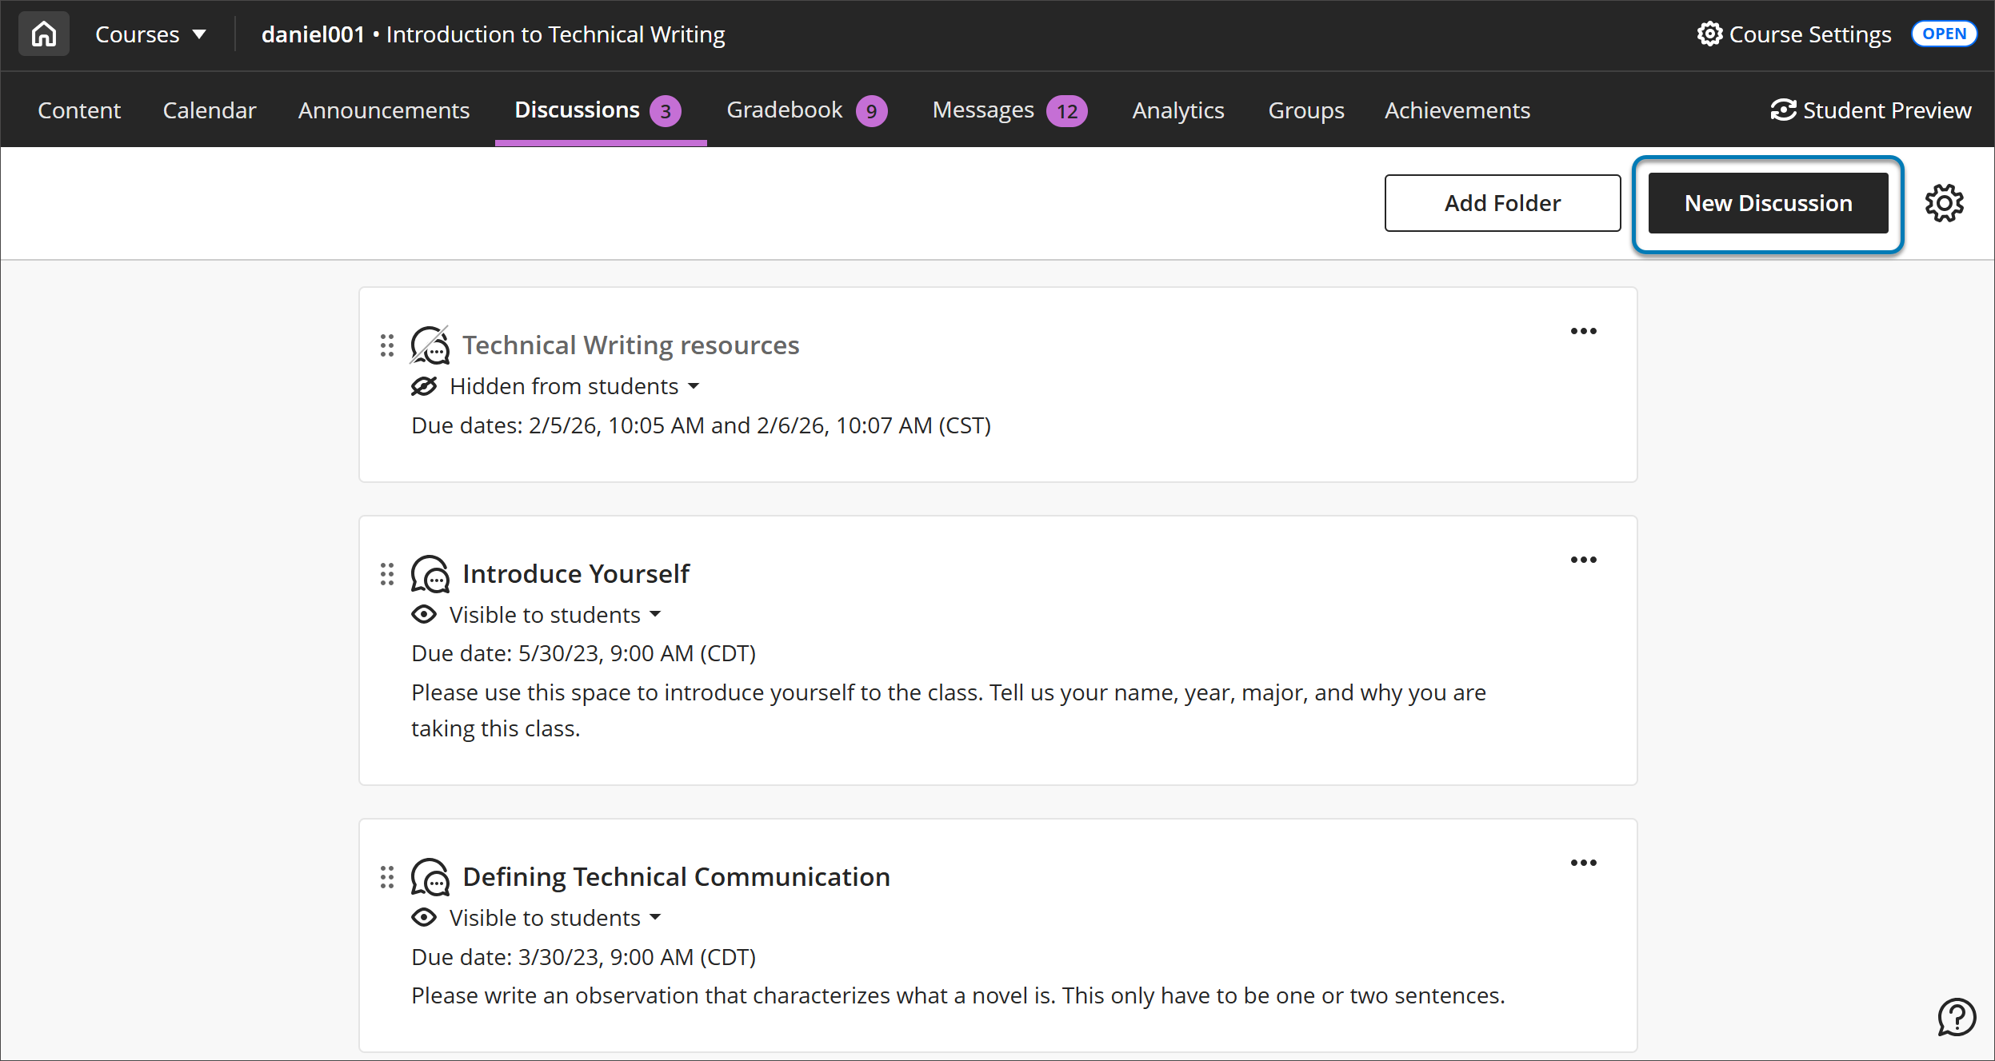This screenshot has width=1995, height=1061.
Task: Toggle Introduce Yourself visibility eye icon
Action: coord(424,613)
